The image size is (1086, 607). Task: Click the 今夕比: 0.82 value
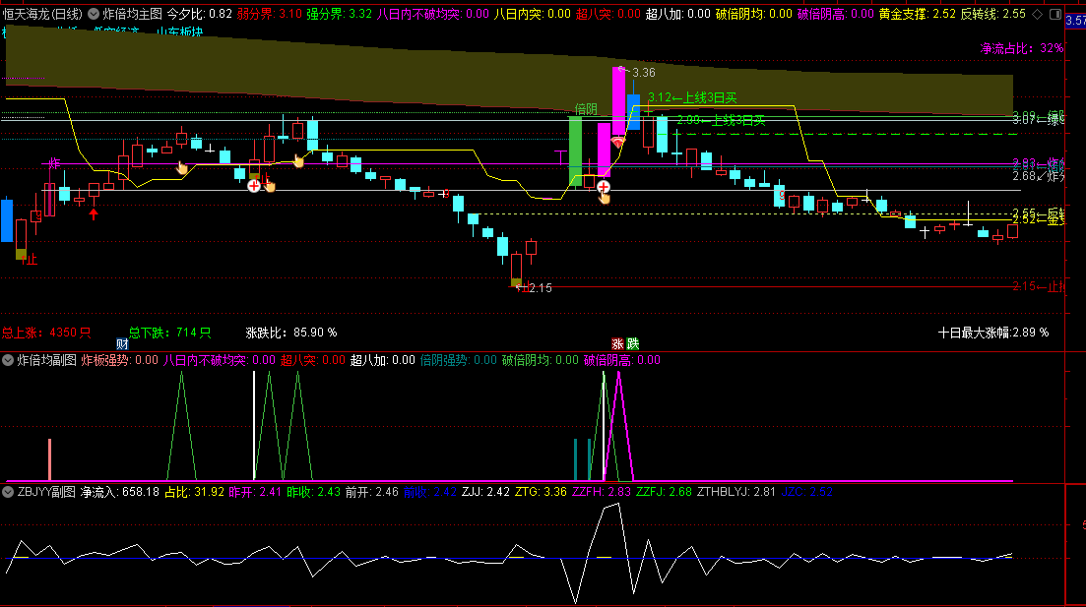[x=200, y=14]
